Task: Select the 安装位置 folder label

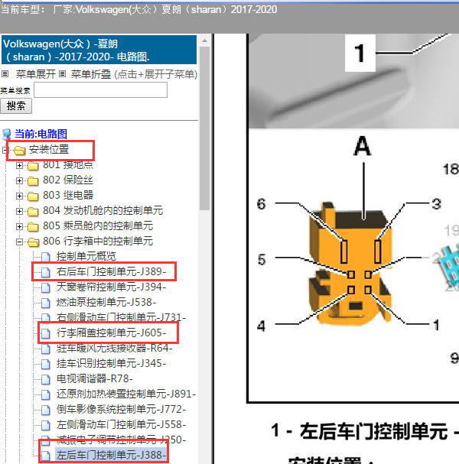Action: (x=49, y=150)
